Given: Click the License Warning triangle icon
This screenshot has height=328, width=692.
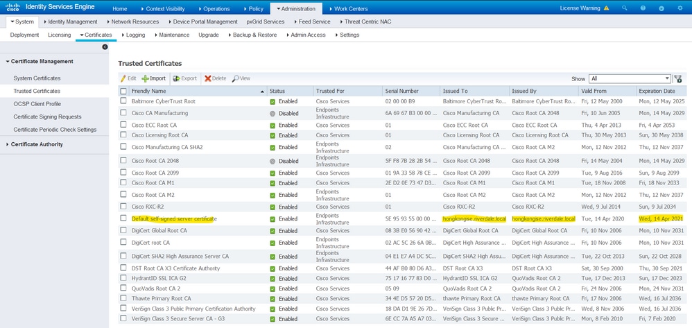Looking at the screenshot, I should point(607,8).
